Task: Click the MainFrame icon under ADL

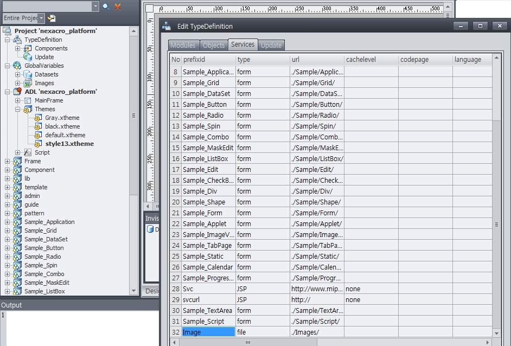Action: [x=28, y=100]
